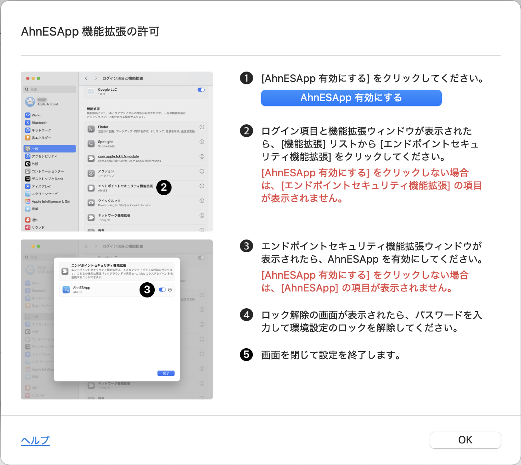This screenshot has width=521, height=465.
Task: Click アクション row info icon in illustration
Action: pyautogui.click(x=202, y=171)
